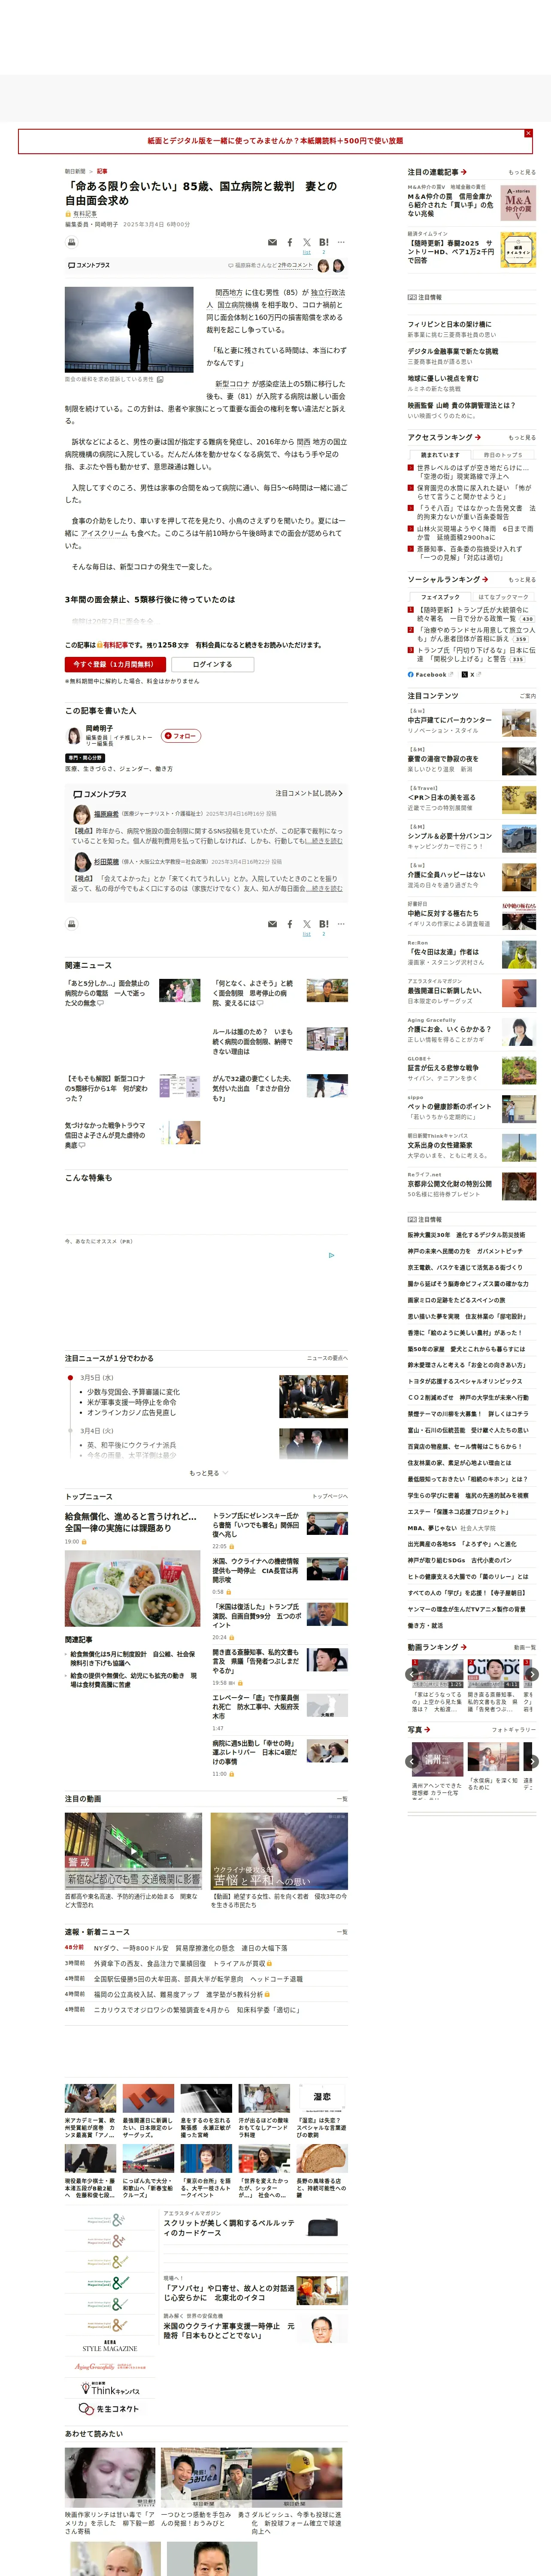Open NYダウ、一時800ドル安 news item

pos(190,1948)
